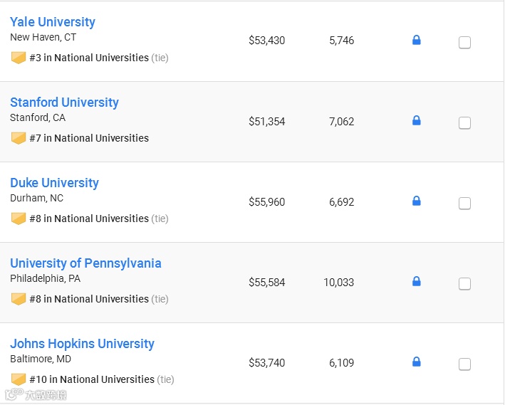
Task: Enable the University of Pennsylvania checkbox
Action: point(464,284)
